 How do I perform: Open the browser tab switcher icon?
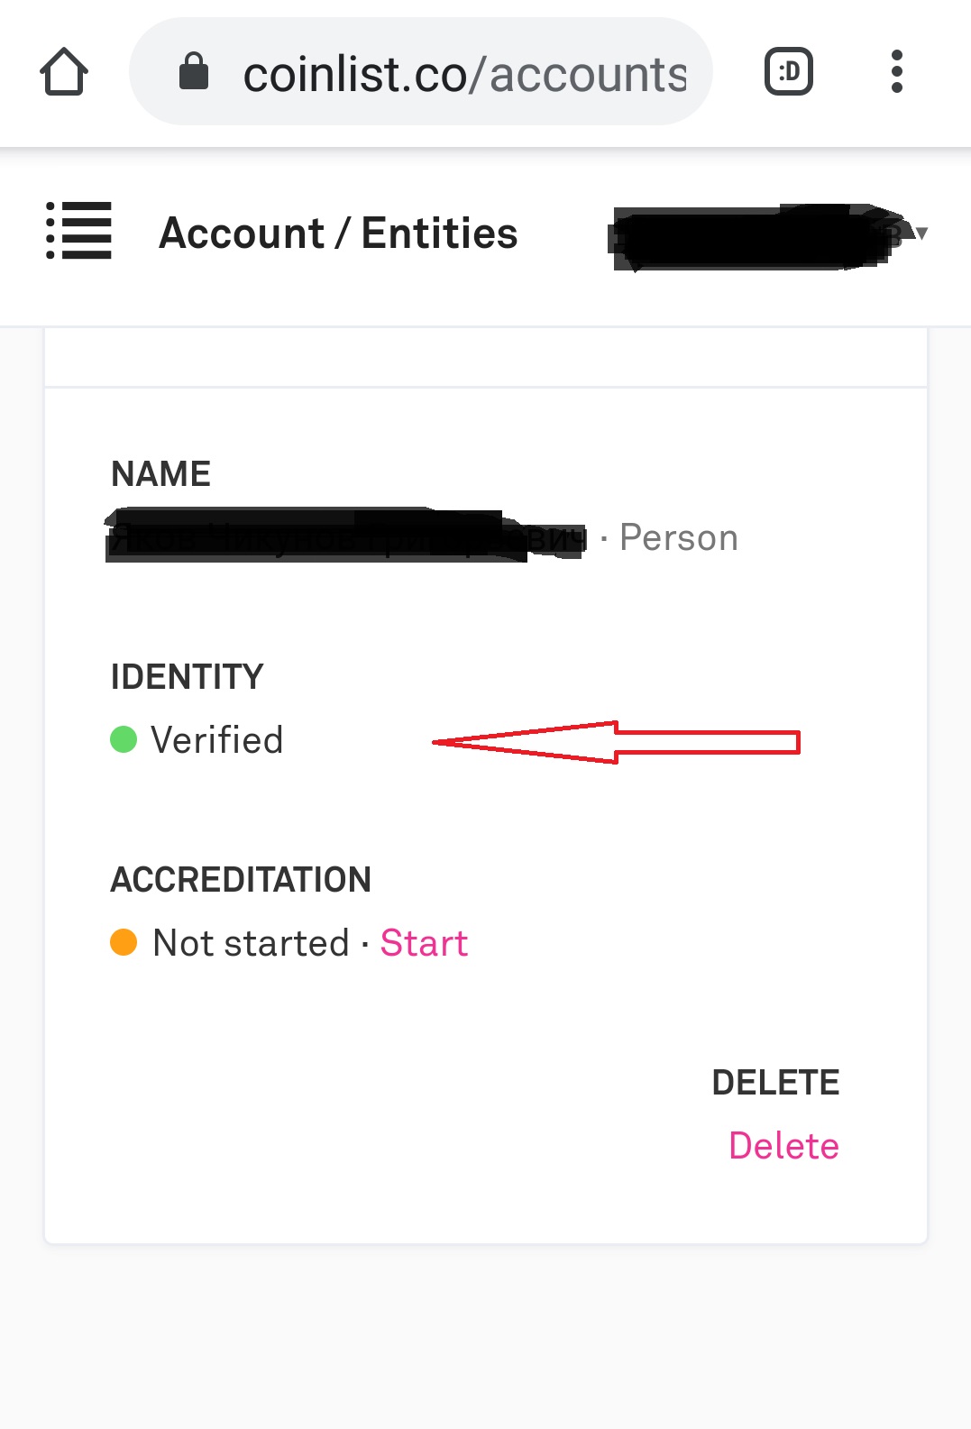(x=789, y=72)
